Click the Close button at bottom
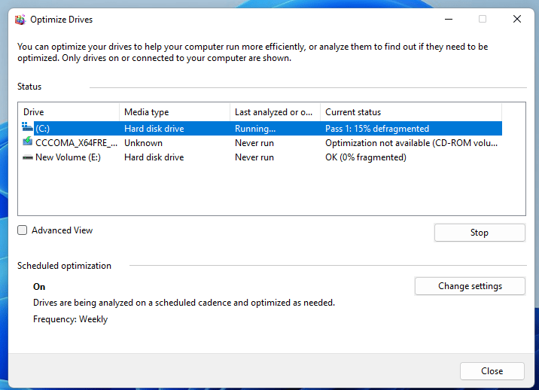 [492, 371]
